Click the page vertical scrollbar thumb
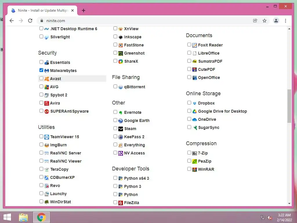Screen dimensions: 297x223 [x=289, y=106]
